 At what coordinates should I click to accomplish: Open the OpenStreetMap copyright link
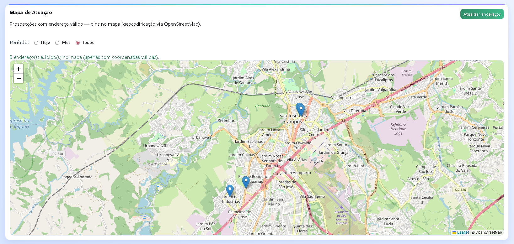pos(488,232)
